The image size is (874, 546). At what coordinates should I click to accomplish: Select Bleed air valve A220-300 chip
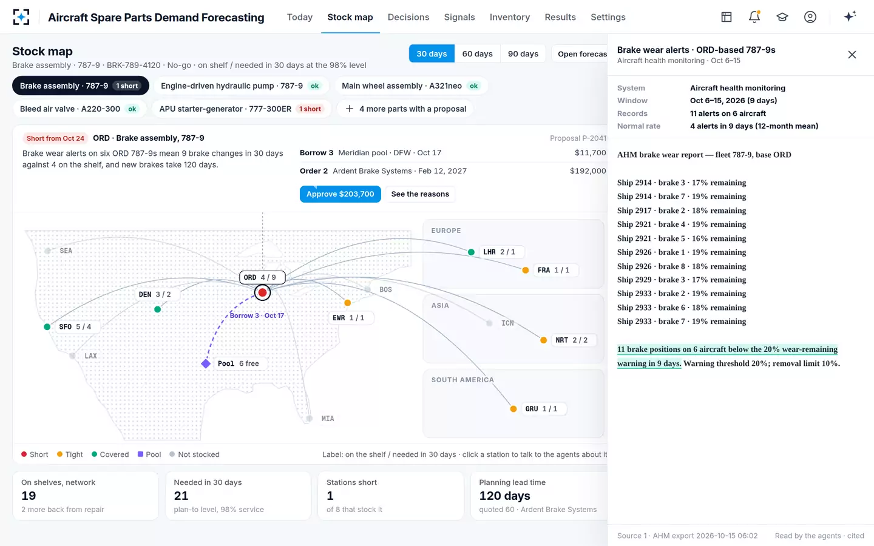79,109
